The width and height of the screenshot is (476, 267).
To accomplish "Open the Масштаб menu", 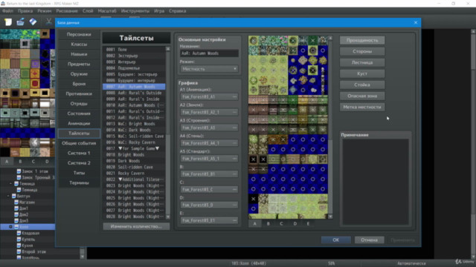I will point(107,11).
